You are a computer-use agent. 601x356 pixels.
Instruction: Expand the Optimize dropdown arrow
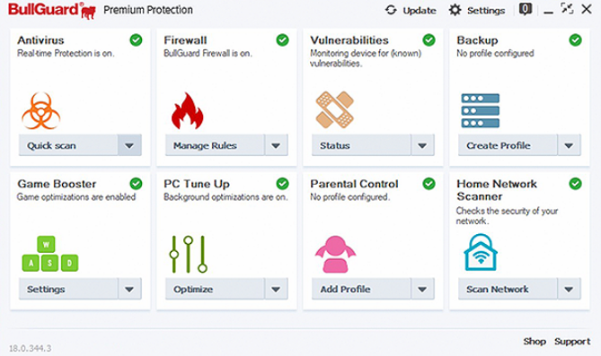276,289
